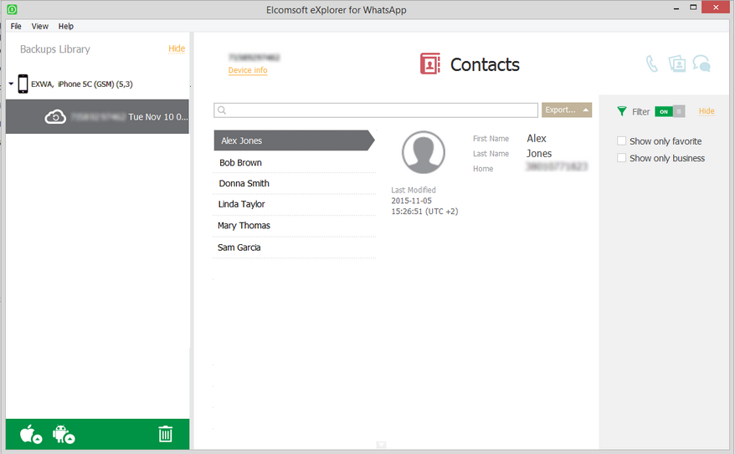The image size is (735, 454).
Task: Click the contacts search field
Action: point(376,110)
